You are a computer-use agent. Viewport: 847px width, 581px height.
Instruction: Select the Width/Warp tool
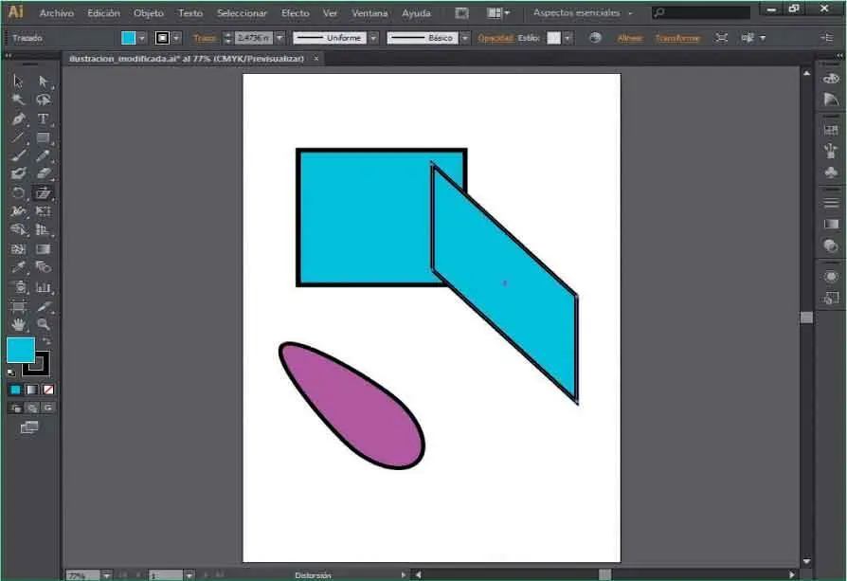(18, 211)
